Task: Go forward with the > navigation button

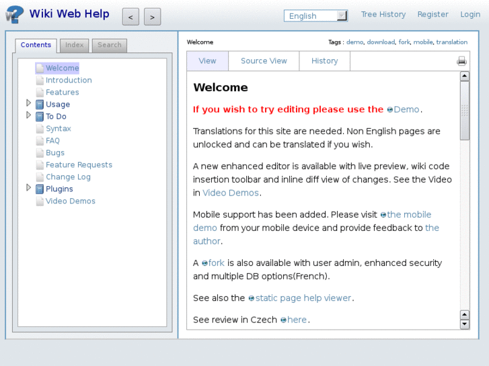Action: [x=152, y=17]
